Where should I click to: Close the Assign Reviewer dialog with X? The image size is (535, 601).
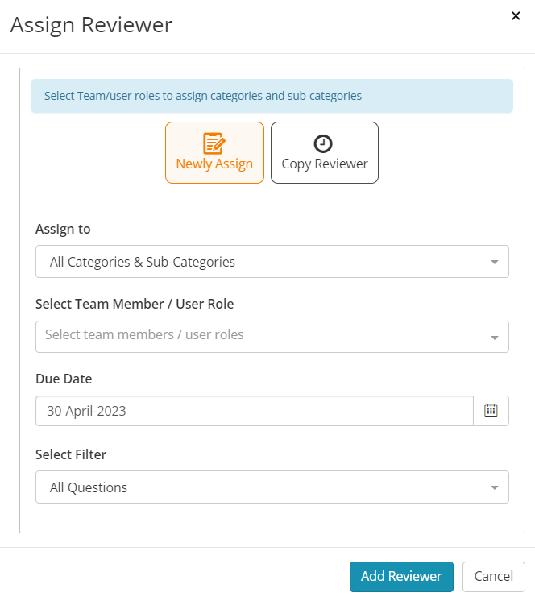click(516, 16)
